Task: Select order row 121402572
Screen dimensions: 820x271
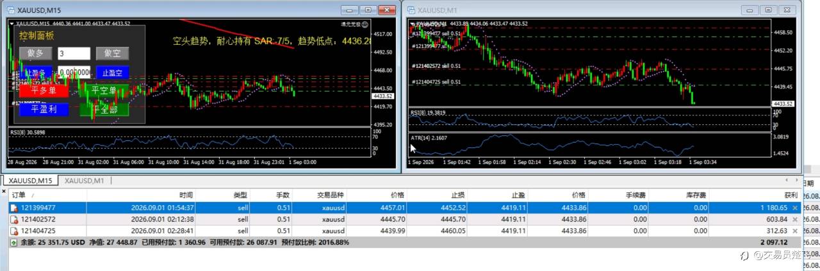Action: point(405,219)
